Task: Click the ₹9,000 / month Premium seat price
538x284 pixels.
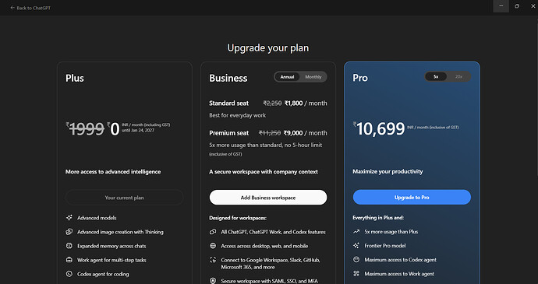Action: point(306,133)
